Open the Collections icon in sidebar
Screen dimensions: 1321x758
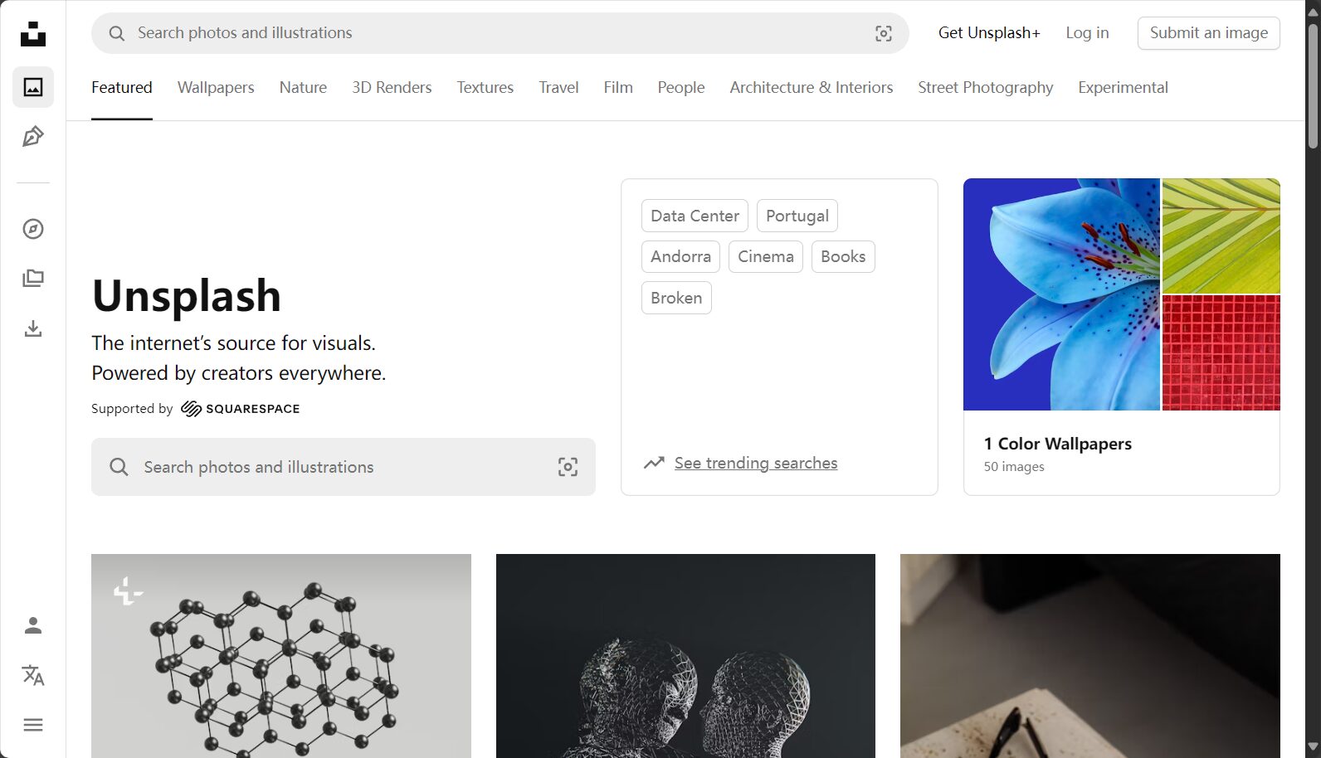33,279
